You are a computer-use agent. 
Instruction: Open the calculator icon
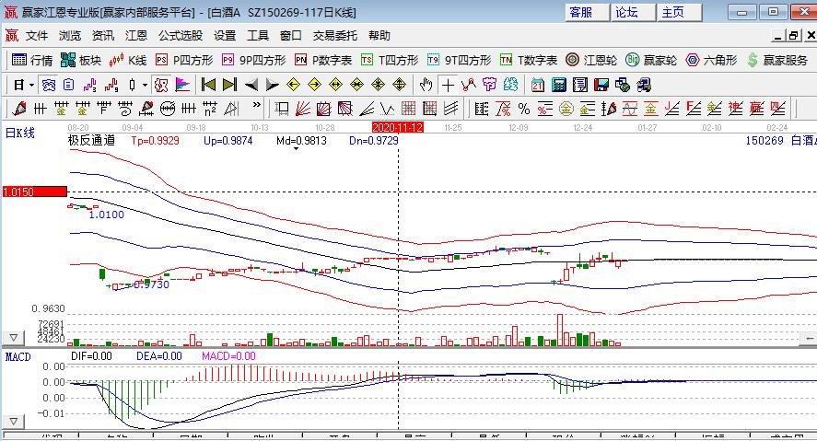click(x=559, y=85)
